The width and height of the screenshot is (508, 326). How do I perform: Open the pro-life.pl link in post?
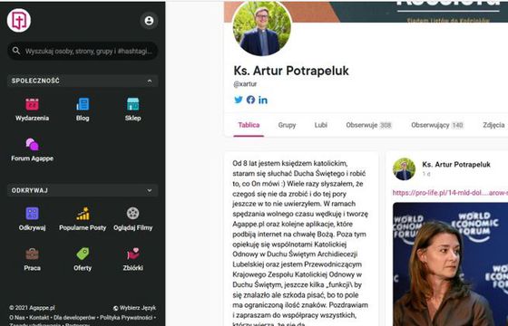(x=450, y=193)
